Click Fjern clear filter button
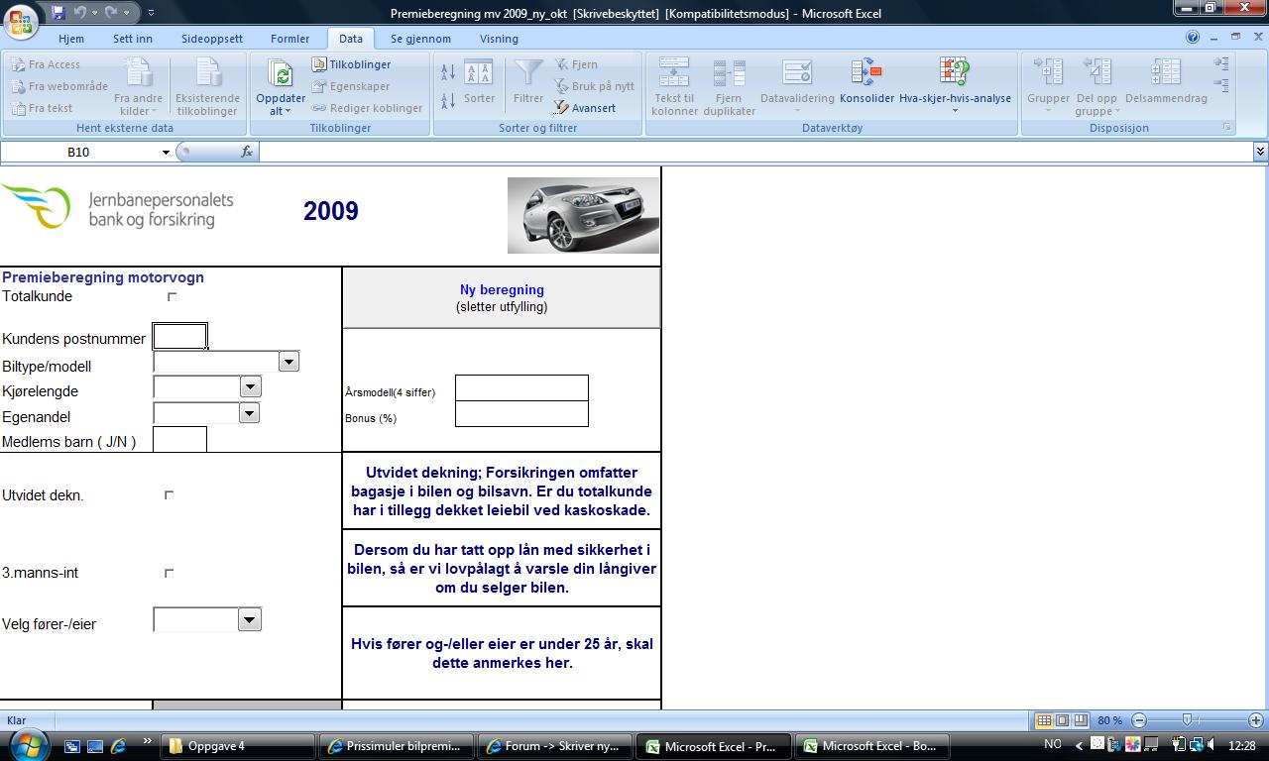 click(576, 64)
